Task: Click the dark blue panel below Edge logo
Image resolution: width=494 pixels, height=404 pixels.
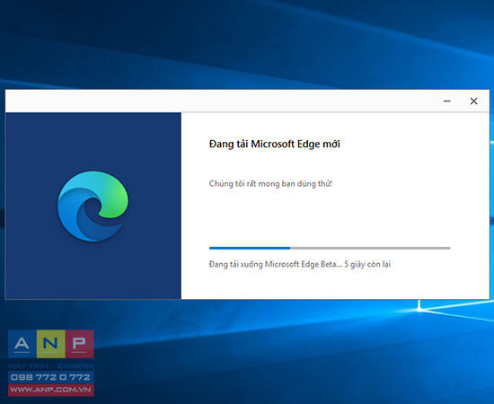Action: coord(93,271)
